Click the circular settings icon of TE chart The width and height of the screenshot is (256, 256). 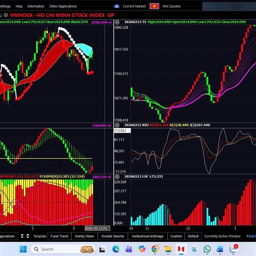click(117, 21)
